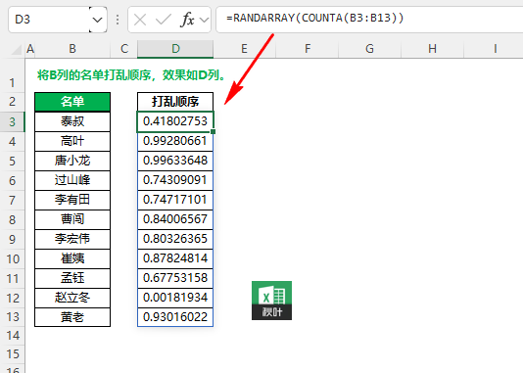Viewport: 523px width, 373px height.
Task: Click the Select All corner triangle
Action: tap(16, 49)
